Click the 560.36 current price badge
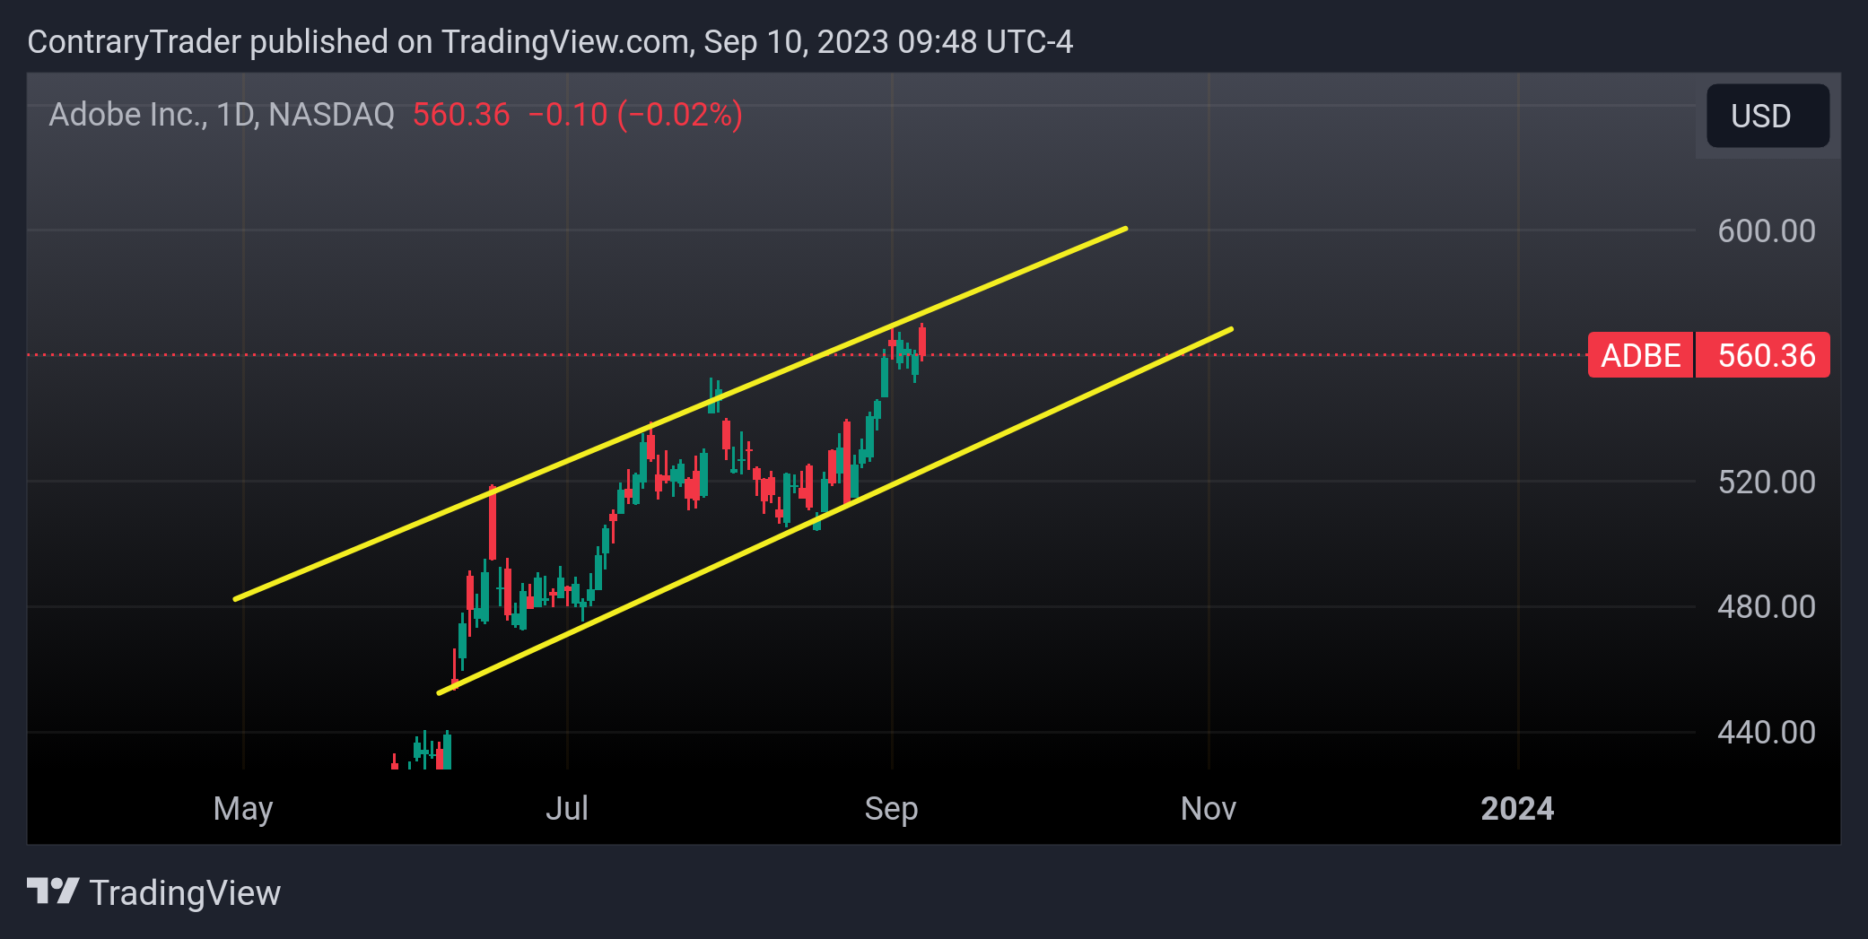 [x=1763, y=355]
